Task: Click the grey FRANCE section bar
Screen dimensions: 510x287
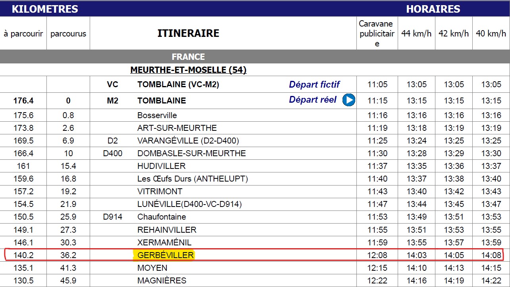Action: tap(255, 57)
